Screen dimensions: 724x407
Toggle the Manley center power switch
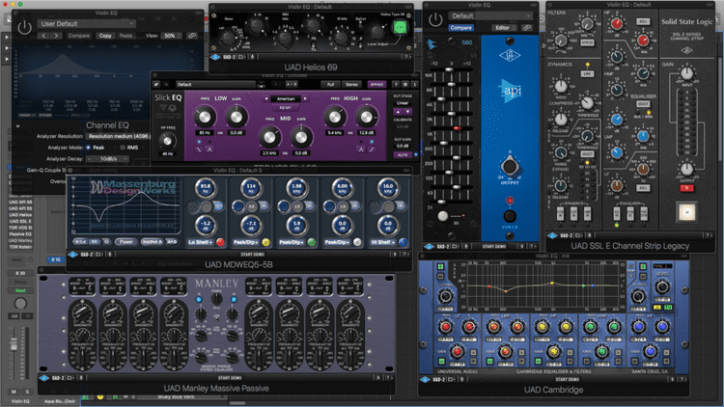pos(216,299)
